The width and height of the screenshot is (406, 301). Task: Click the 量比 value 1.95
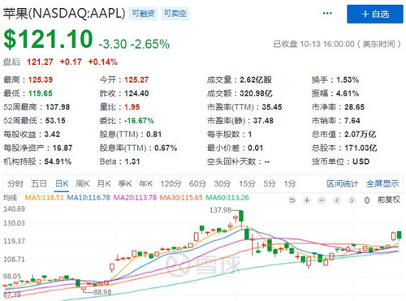132,107
